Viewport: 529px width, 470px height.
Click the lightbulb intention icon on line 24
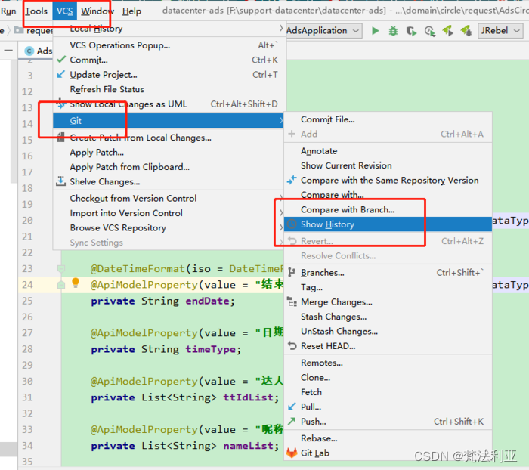(x=76, y=283)
